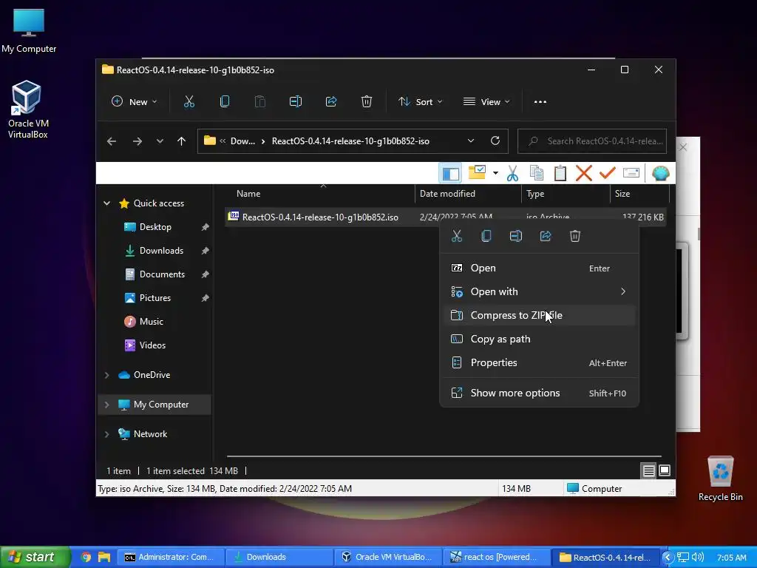
Task: Click the Cut icon in the Explorer command bar
Action: pyautogui.click(x=189, y=101)
